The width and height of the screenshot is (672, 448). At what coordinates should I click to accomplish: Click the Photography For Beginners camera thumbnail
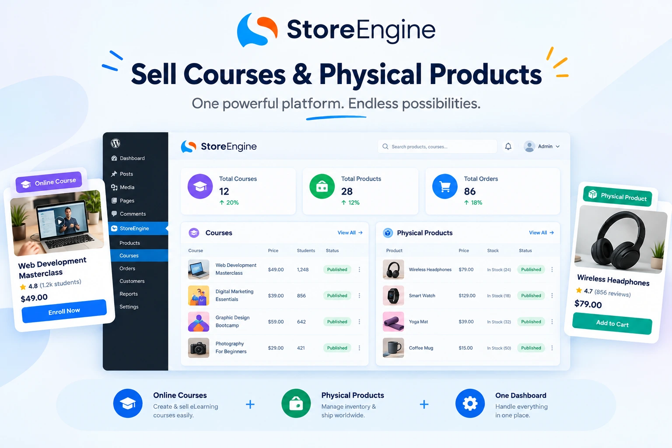[199, 348]
